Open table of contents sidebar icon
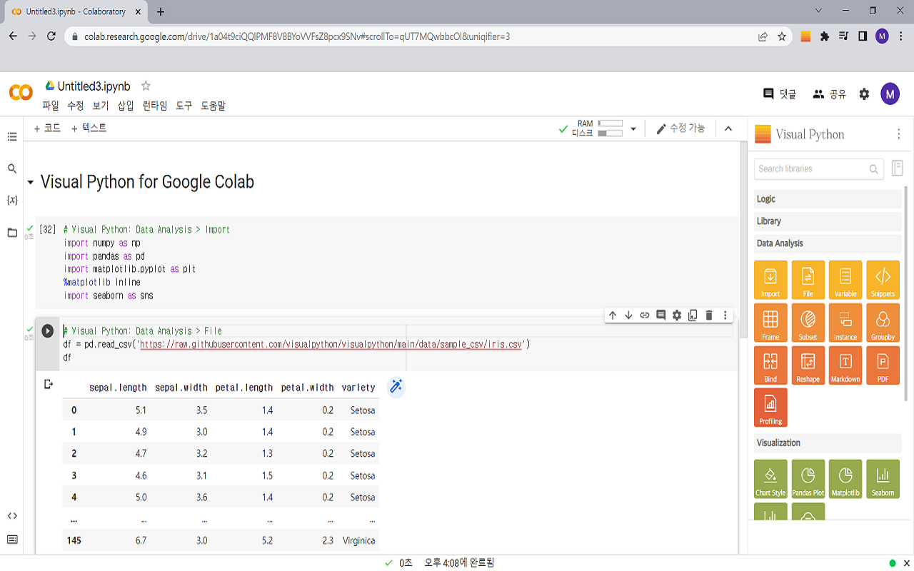The width and height of the screenshot is (914, 571). (x=12, y=136)
